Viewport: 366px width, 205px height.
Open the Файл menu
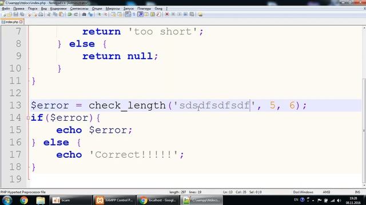coord(6,9)
